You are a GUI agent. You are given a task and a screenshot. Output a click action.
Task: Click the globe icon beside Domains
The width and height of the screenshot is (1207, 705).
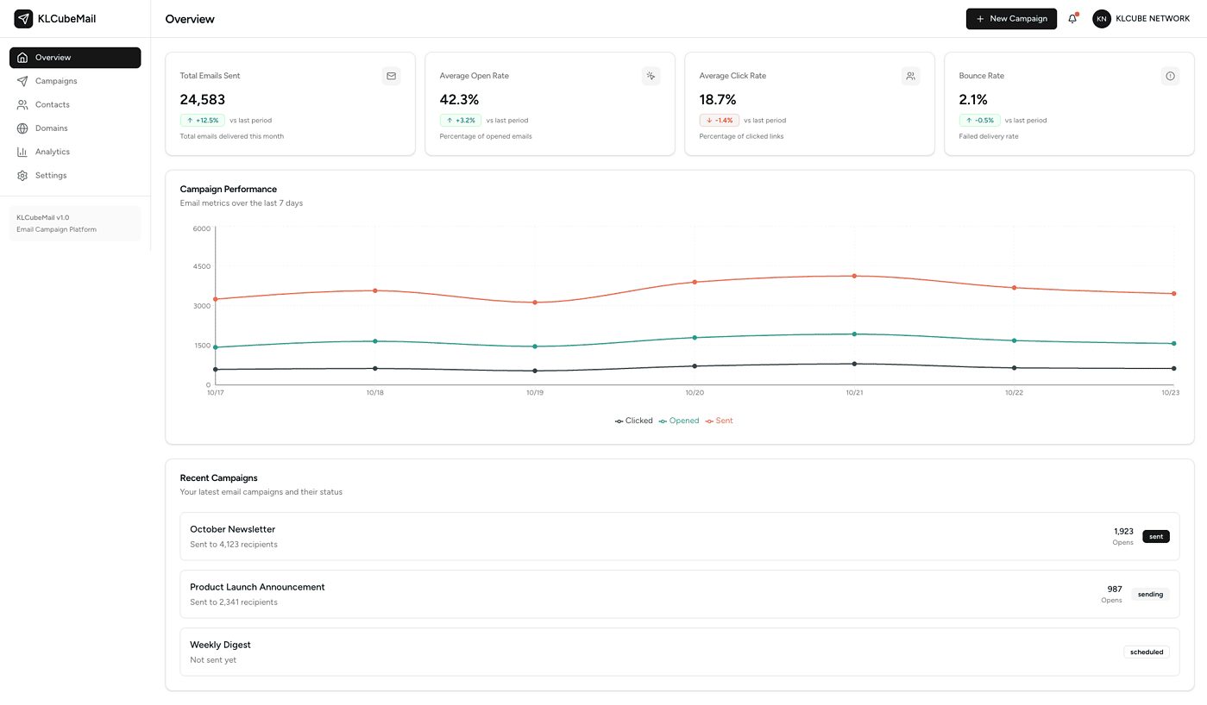point(22,128)
